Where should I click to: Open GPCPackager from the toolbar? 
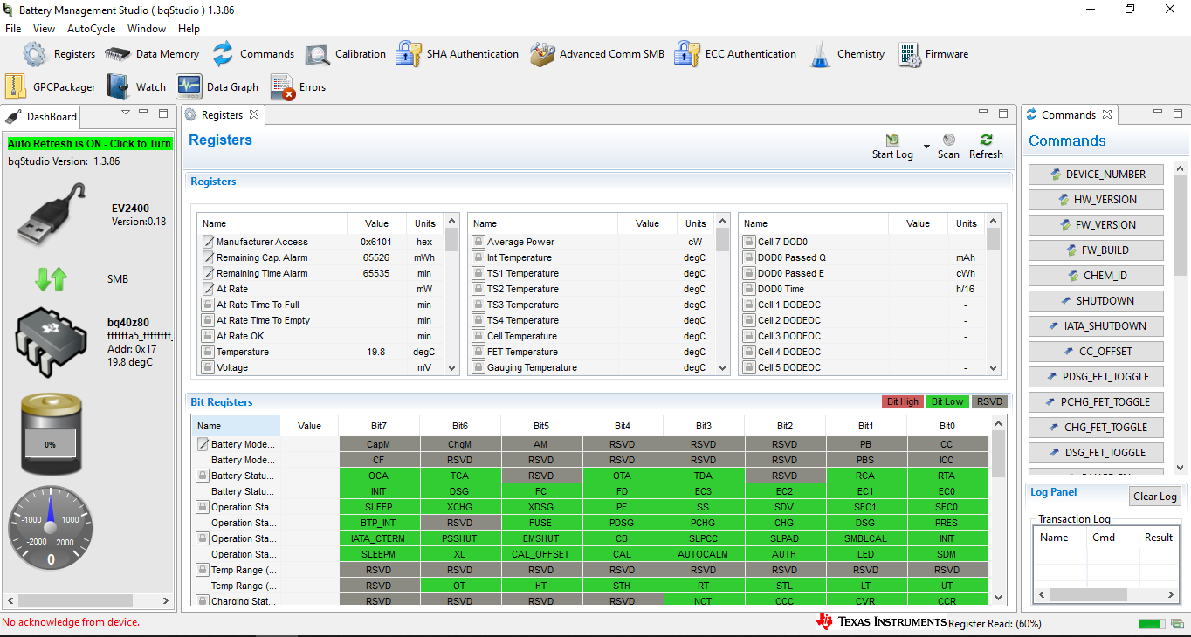coord(51,87)
